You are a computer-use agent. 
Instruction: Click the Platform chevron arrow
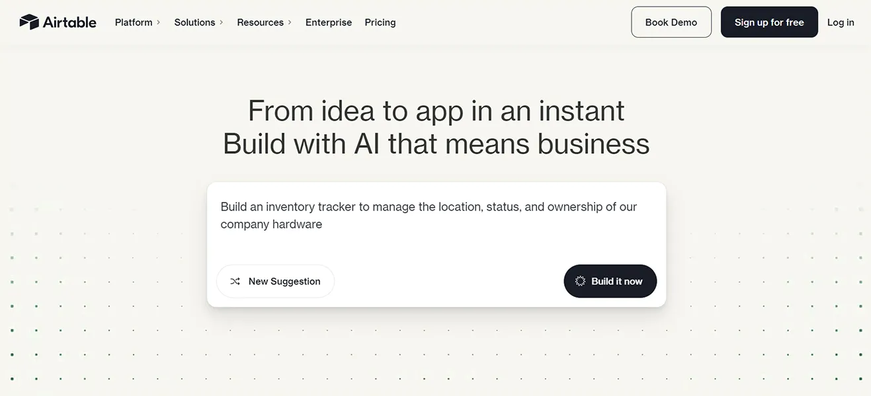[159, 22]
